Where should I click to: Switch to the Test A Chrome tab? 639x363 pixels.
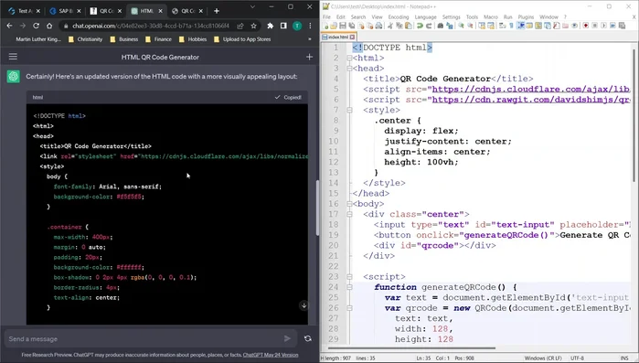(24, 11)
